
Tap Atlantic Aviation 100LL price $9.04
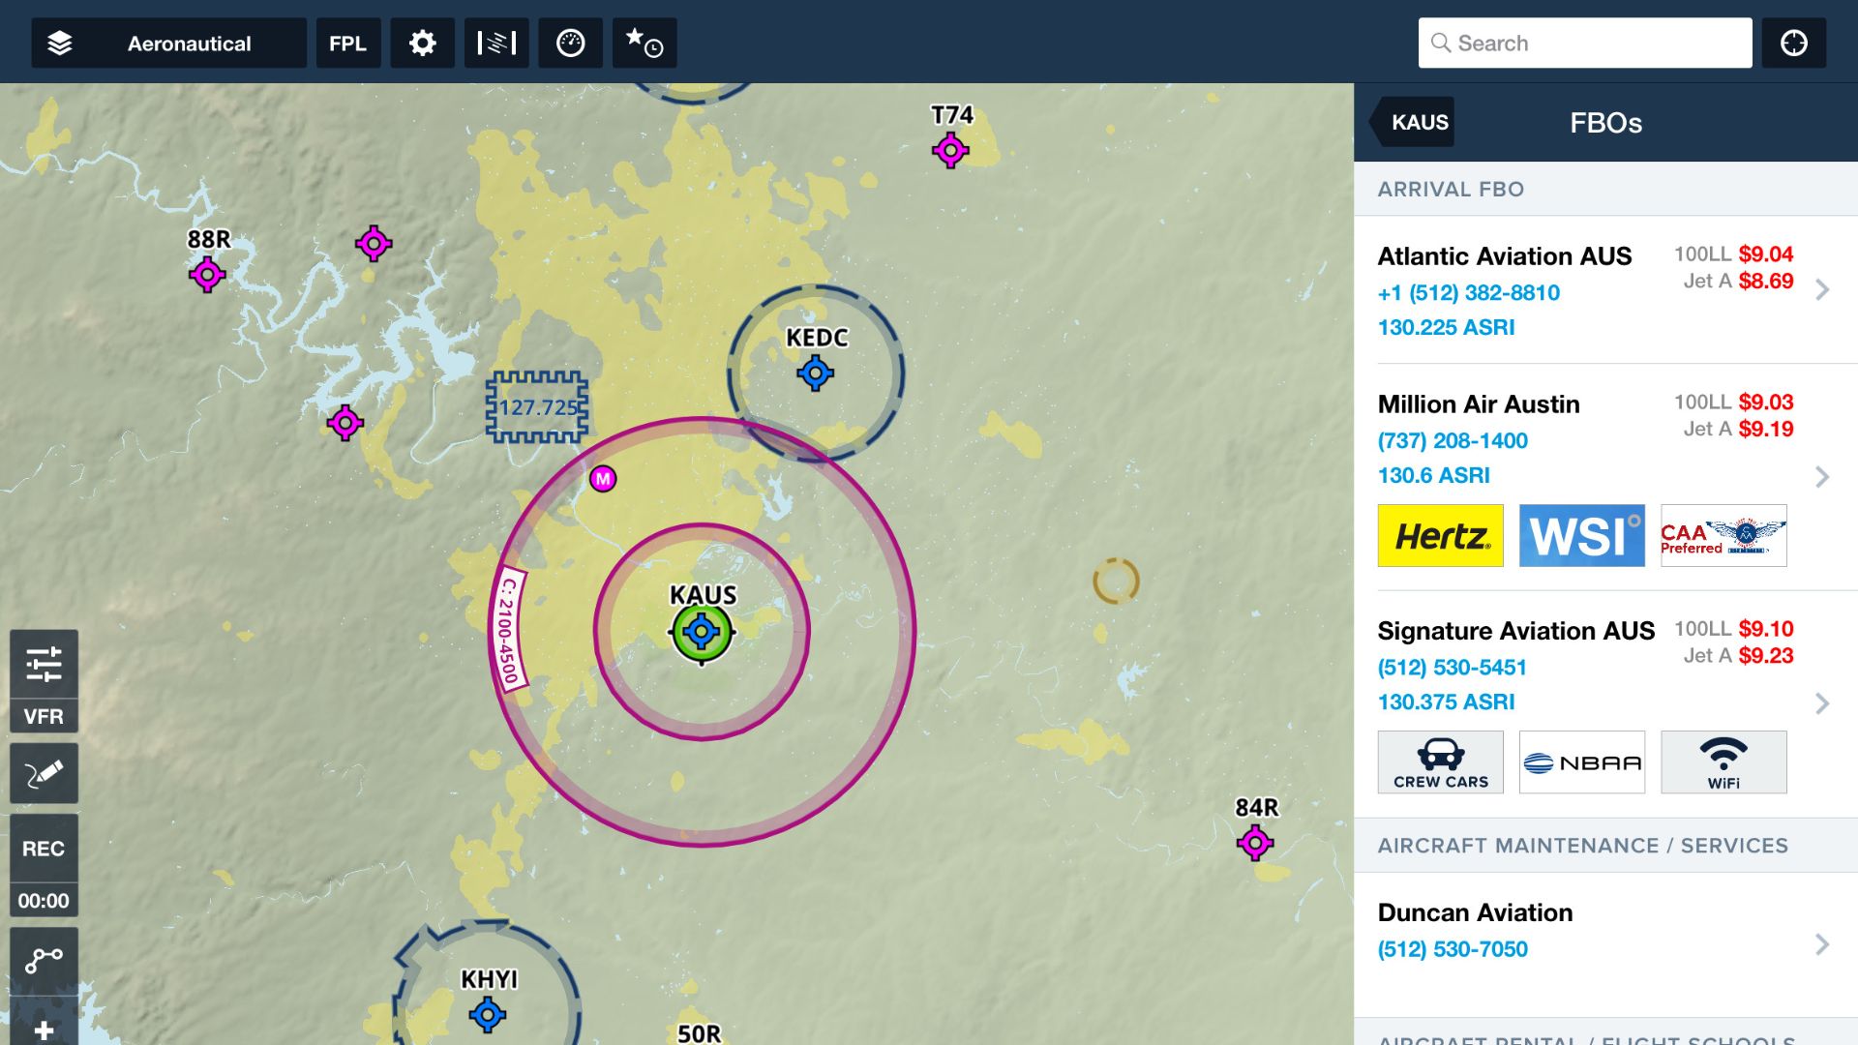(1766, 254)
